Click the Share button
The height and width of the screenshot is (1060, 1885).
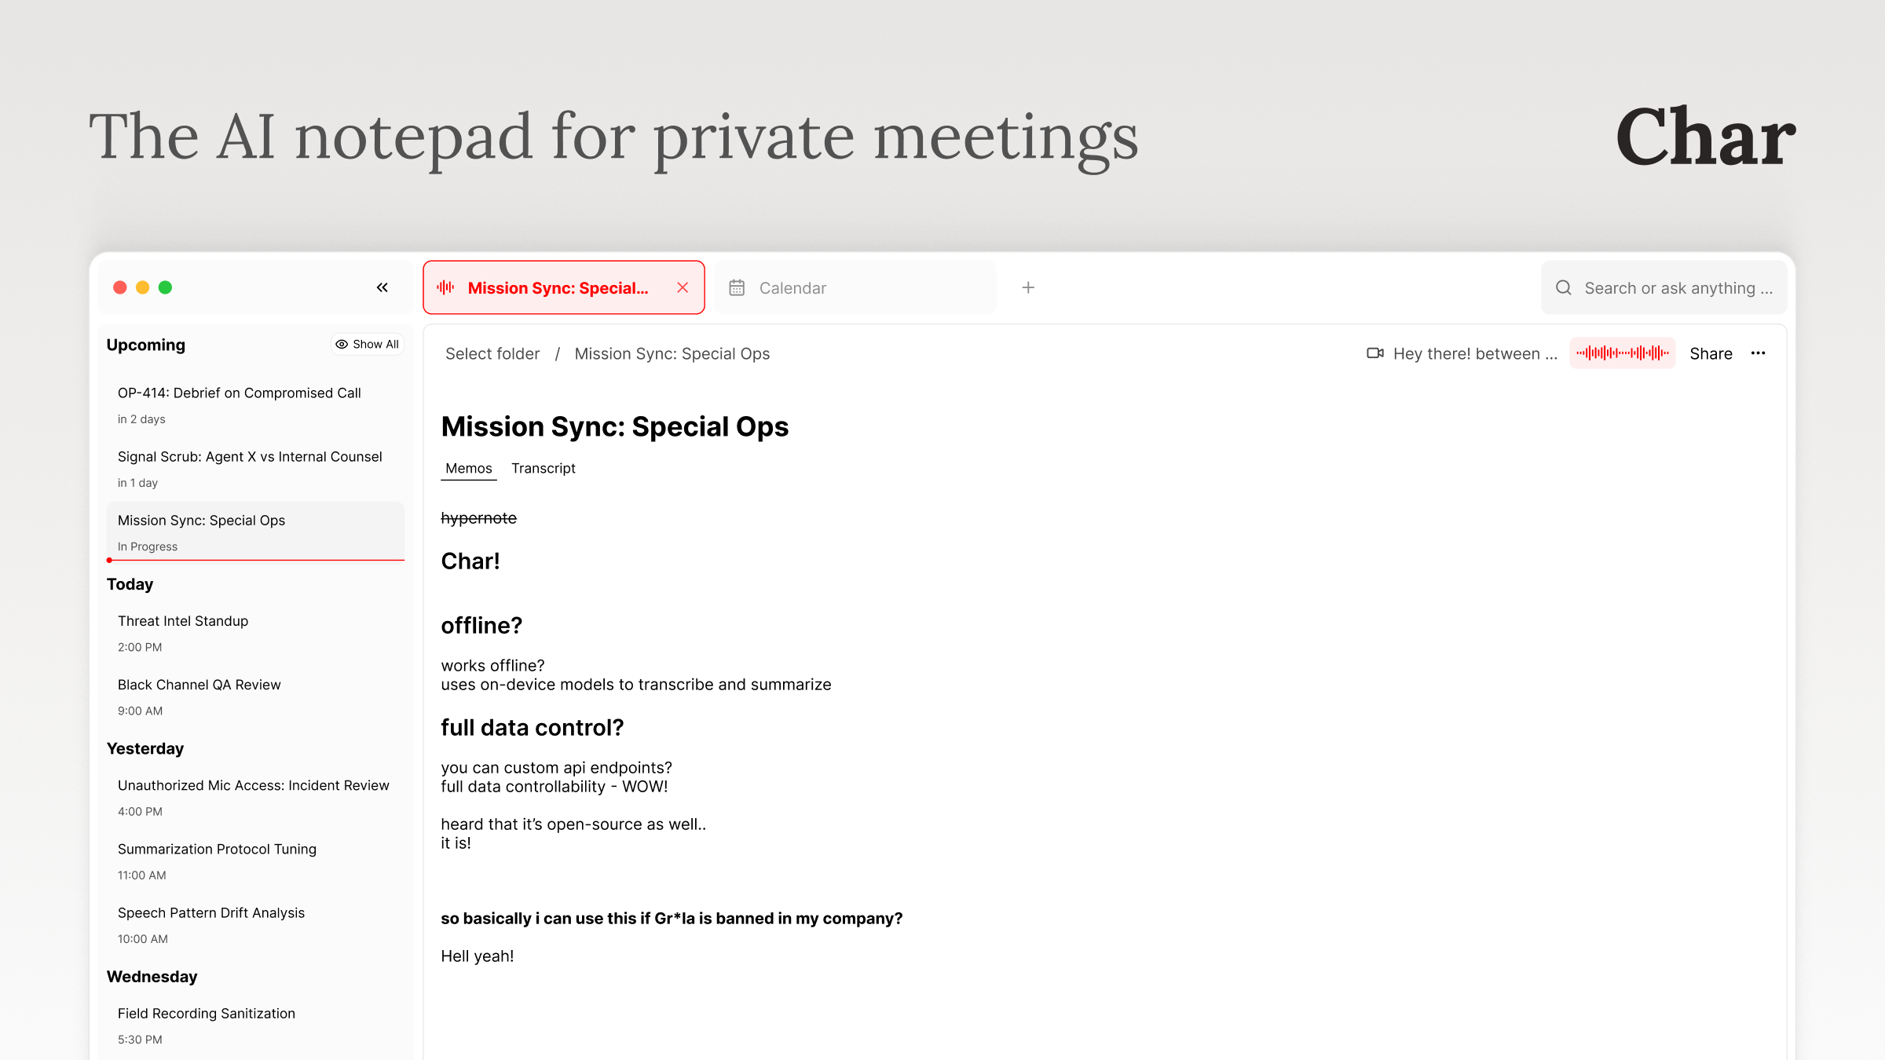[1711, 353]
